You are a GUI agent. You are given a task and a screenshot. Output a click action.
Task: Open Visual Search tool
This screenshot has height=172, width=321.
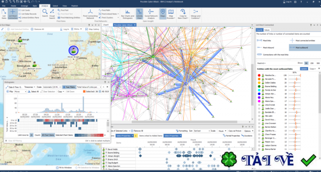[x=52, y=14]
